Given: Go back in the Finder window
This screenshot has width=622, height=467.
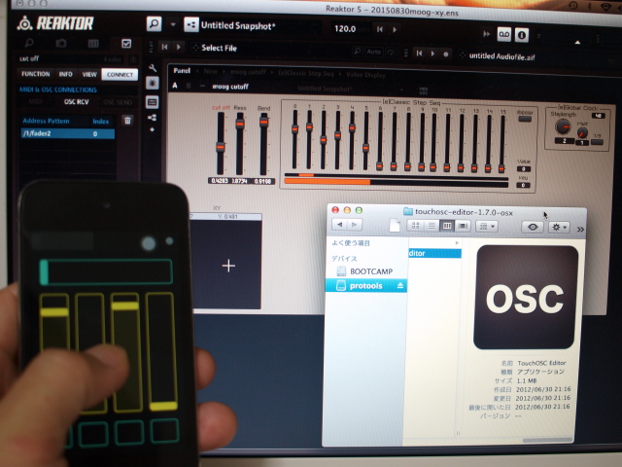Looking at the screenshot, I should (x=339, y=225).
